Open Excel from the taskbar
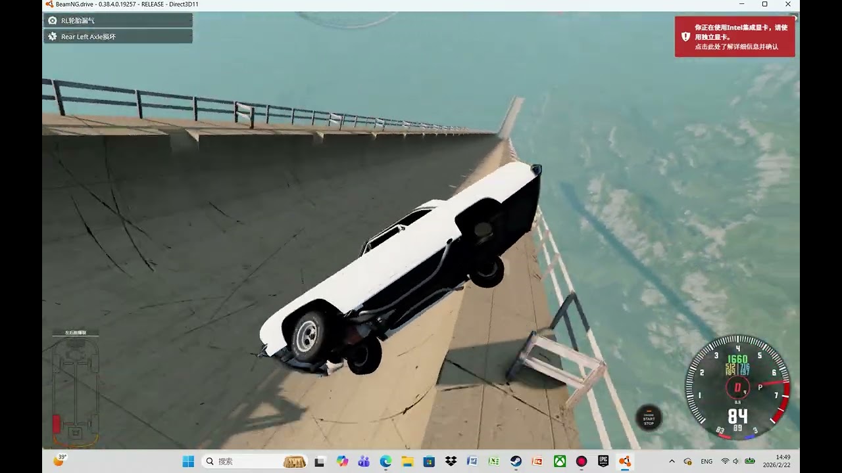Viewport: 842px width, 473px height. click(x=494, y=461)
